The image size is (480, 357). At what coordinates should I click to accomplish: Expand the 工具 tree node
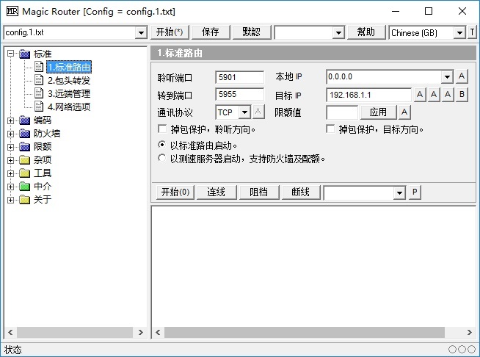pyautogui.click(x=11, y=173)
